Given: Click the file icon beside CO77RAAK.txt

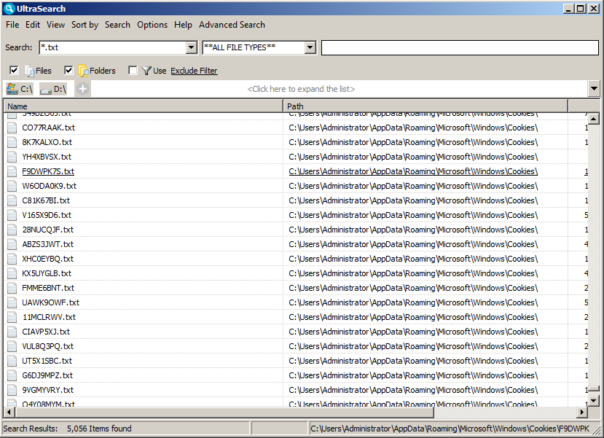Looking at the screenshot, I should click(x=12, y=128).
